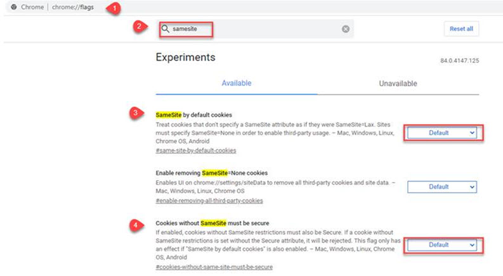Viewport: 503px width, 276px height.
Task: Open #same-site-by-default-cookies link
Action: tap(196, 151)
